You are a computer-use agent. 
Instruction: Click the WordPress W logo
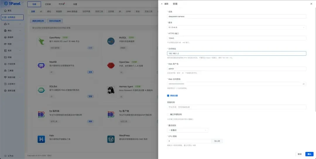(111, 139)
